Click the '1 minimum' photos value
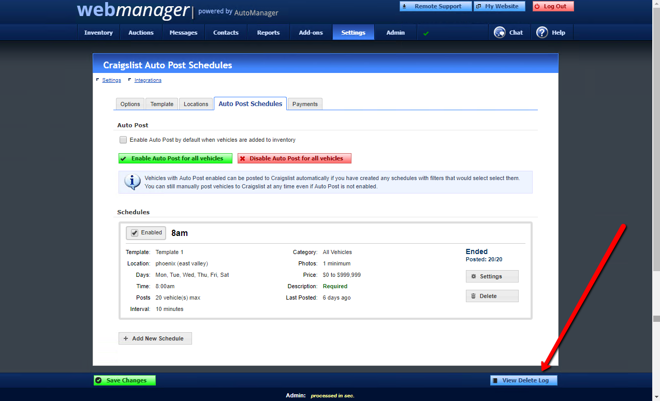 click(x=336, y=263)
